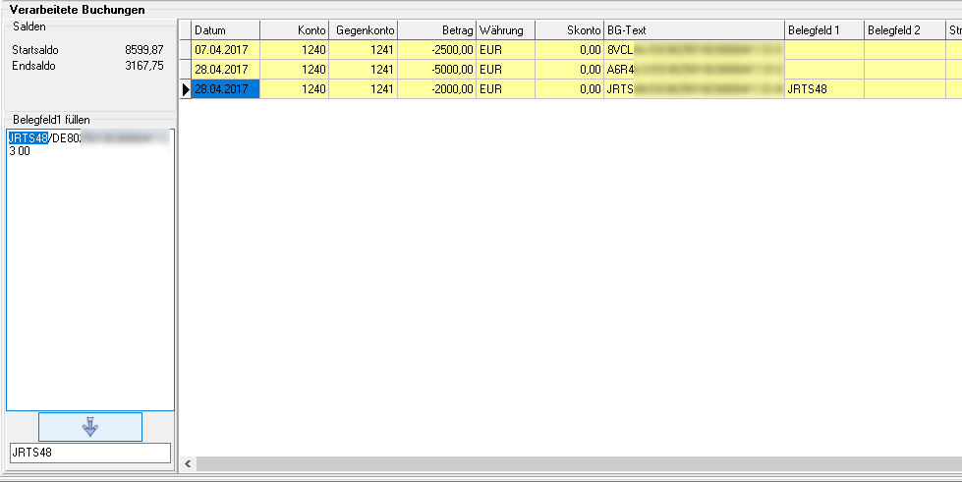Click the Belegfeld 1 column header
The width and height of the screenshot is (962, 482).
823,30
